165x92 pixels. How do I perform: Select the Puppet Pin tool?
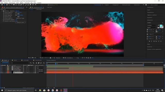click(x=36, y=5)
